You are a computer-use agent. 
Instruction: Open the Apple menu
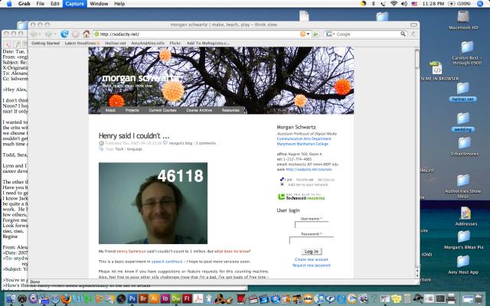point(9,3)
